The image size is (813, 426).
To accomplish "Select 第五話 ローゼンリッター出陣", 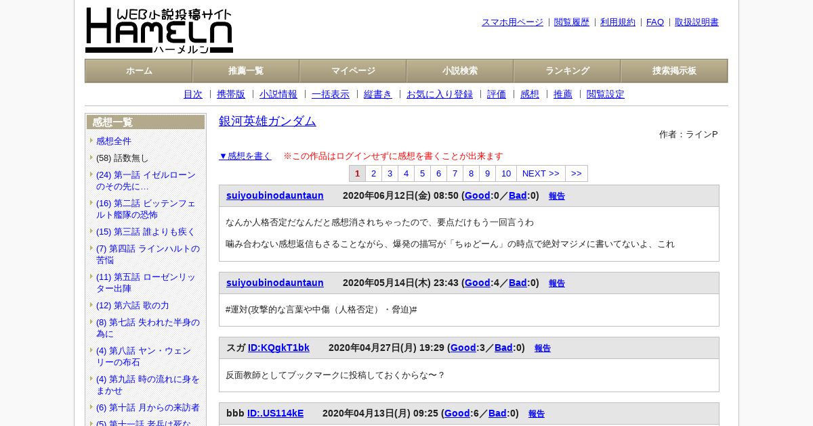I will click(146, 283).
